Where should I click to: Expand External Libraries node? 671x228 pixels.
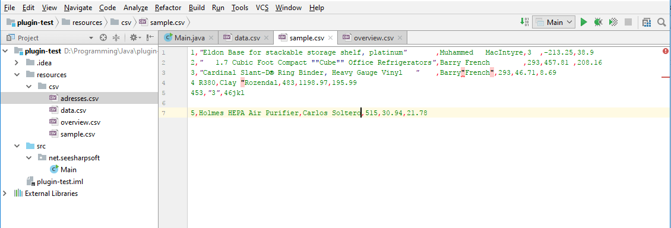click(x=5, y=194)
